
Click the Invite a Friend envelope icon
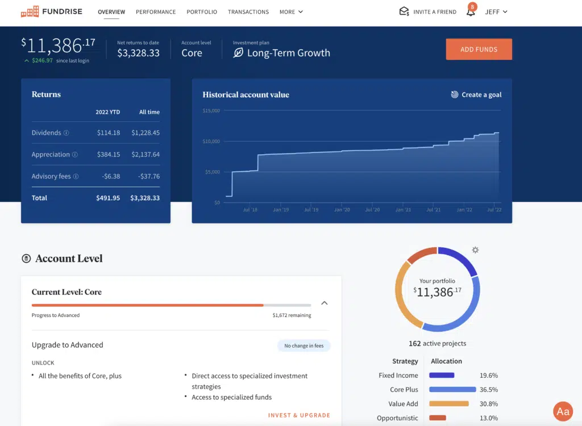[x=404, y=11]
